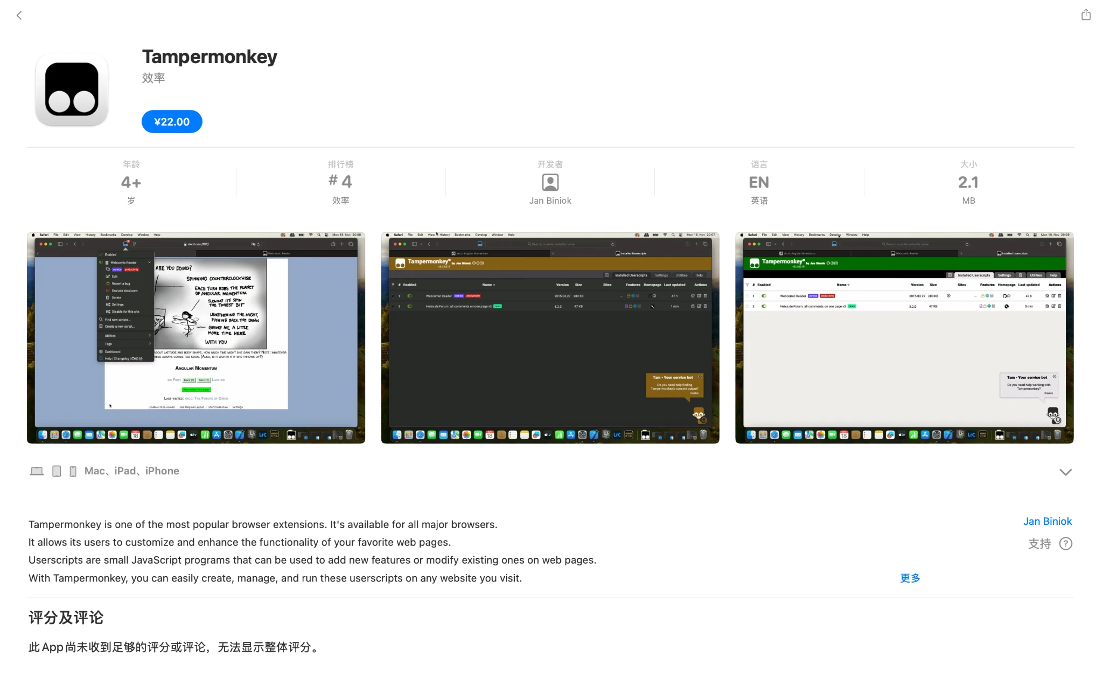The width and height of the screenshot is (1103, 678).
Task: Click the Mac device icon
Action: coord(36,471)
